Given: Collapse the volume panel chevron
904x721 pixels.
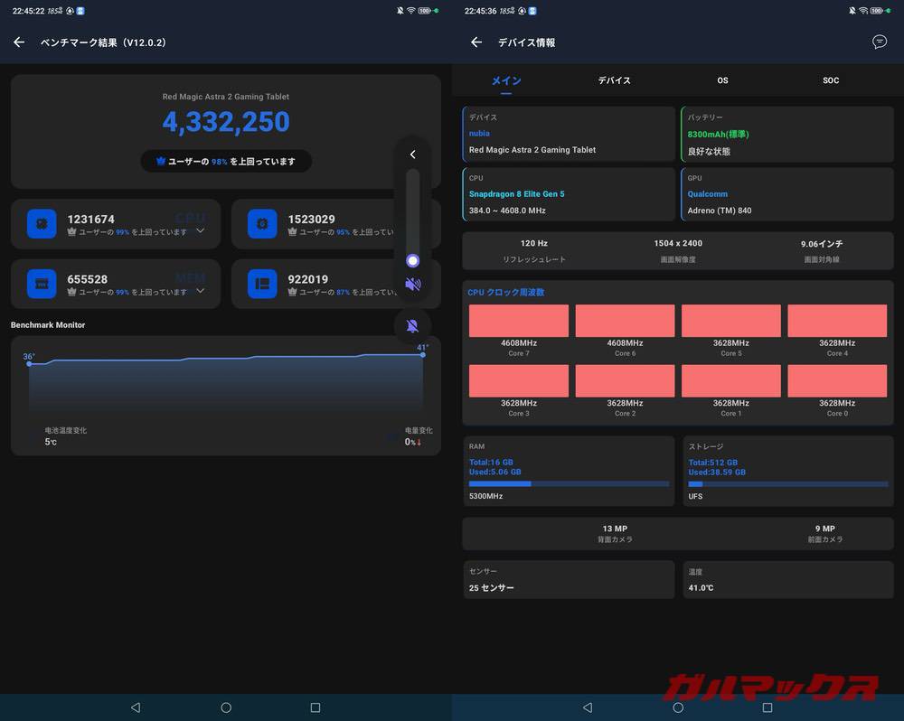Looking at the screenshot, I should [x=413, y=154].
